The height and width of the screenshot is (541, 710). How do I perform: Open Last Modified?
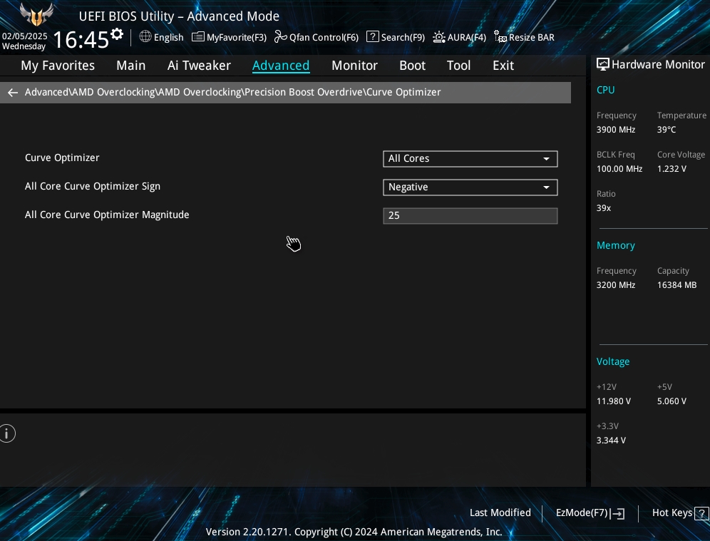click(500, 513)
